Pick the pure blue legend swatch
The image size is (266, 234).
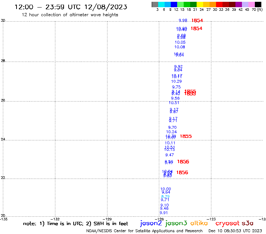click(174, 5)
